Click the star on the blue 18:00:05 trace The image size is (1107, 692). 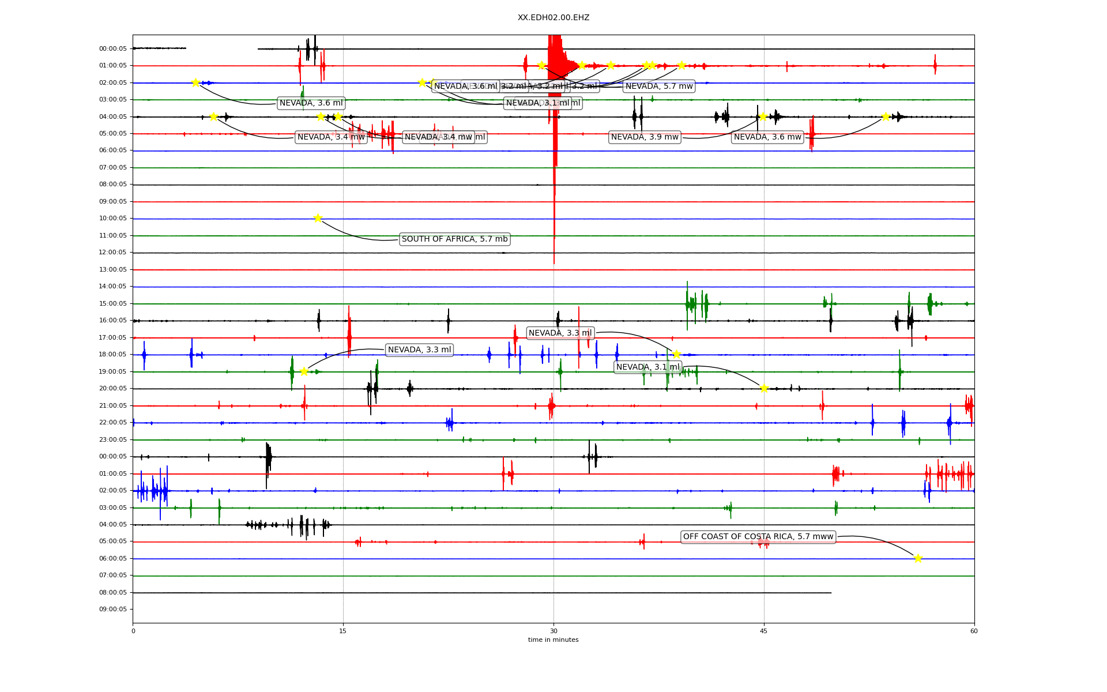click(676, 354)
